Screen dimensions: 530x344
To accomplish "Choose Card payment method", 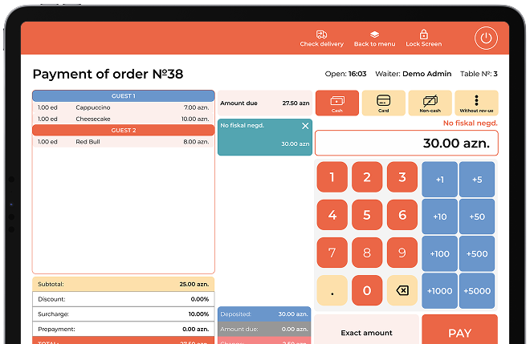I will point(384,103).
